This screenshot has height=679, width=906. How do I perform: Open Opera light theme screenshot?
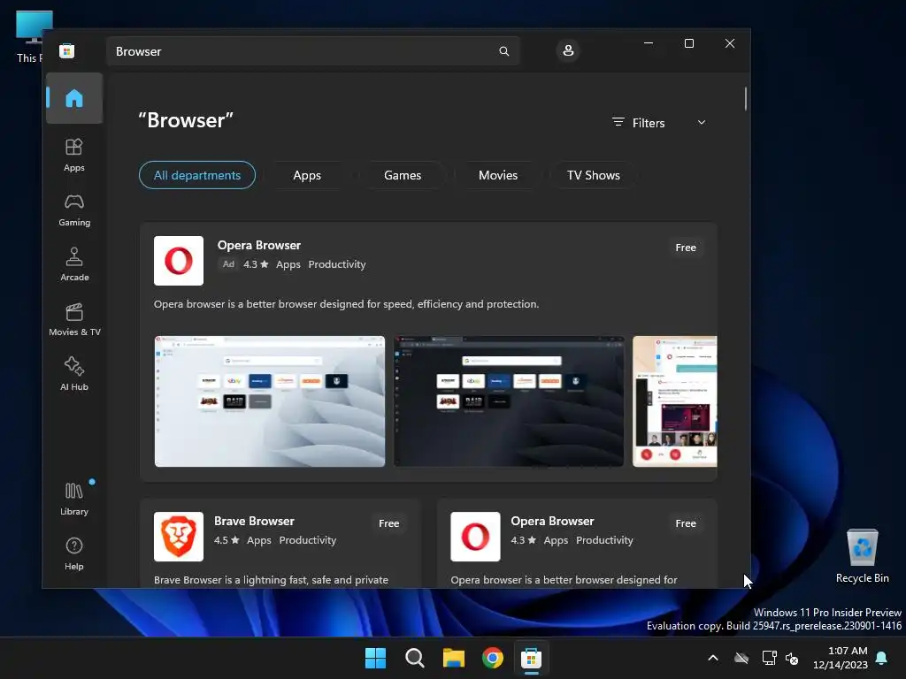click(x=270, y=401)
